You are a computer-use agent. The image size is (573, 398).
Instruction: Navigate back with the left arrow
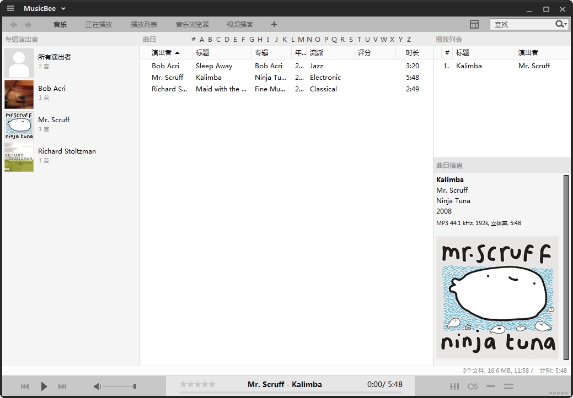click(x=14, y=24)
